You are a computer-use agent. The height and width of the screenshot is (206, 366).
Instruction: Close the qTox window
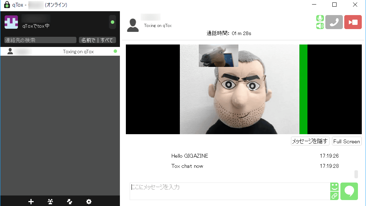tap(355, 5)
